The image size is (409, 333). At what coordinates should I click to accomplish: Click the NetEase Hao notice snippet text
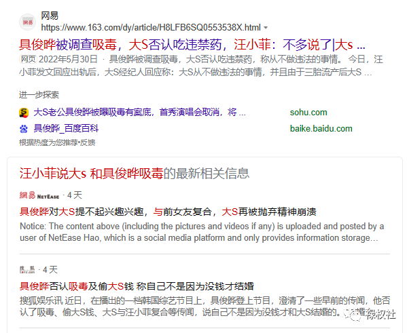click(x=202, y=232)
